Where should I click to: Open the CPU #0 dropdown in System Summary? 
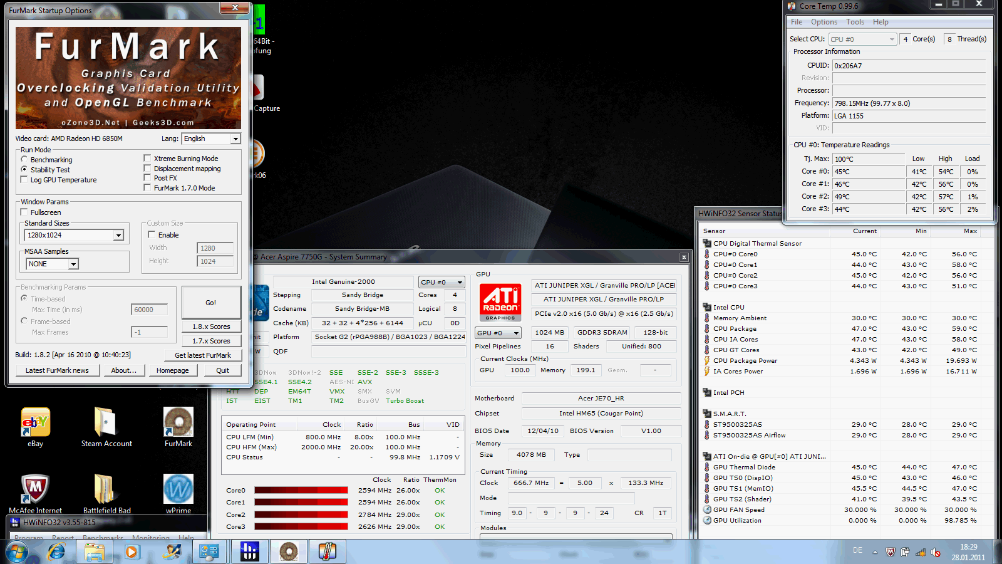[x=442, y=282]
